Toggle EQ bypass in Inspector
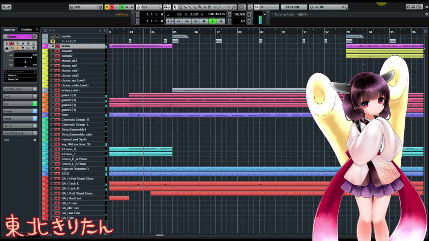 [x=35, y=104]
